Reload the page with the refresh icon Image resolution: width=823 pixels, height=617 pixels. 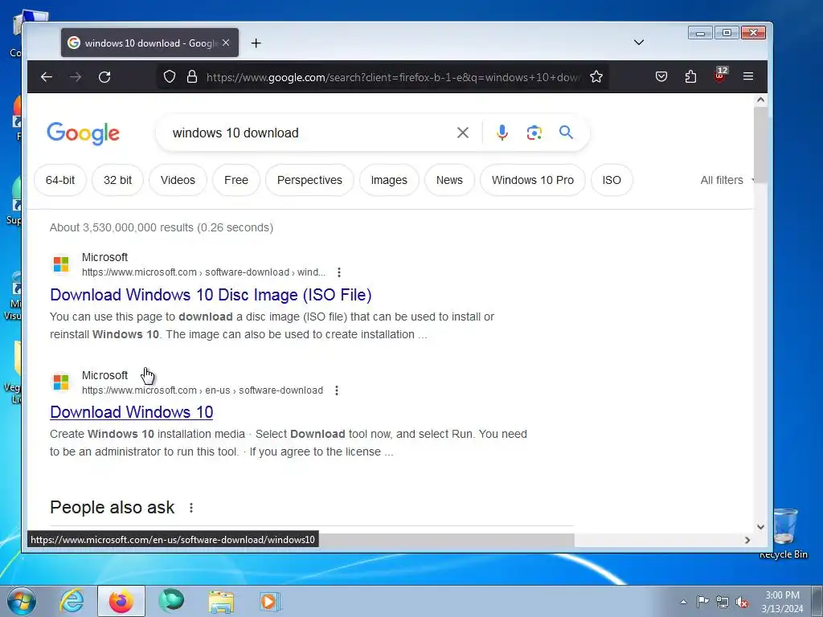pos(104,77)
